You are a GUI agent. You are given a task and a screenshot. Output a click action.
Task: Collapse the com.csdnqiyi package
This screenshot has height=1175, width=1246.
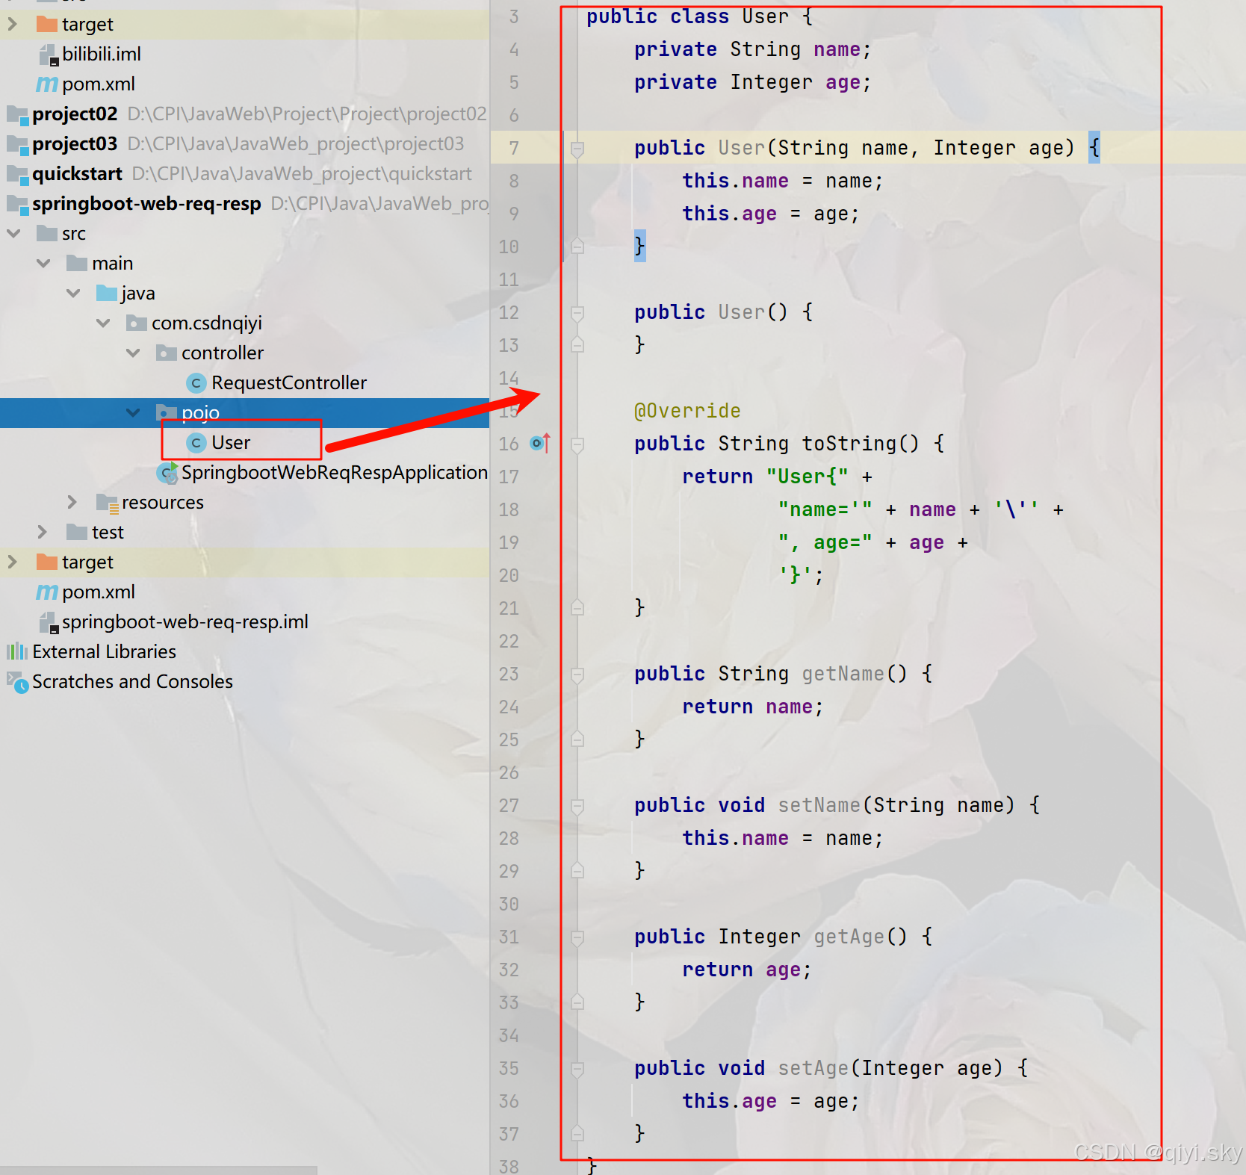[x=103, y=323]
